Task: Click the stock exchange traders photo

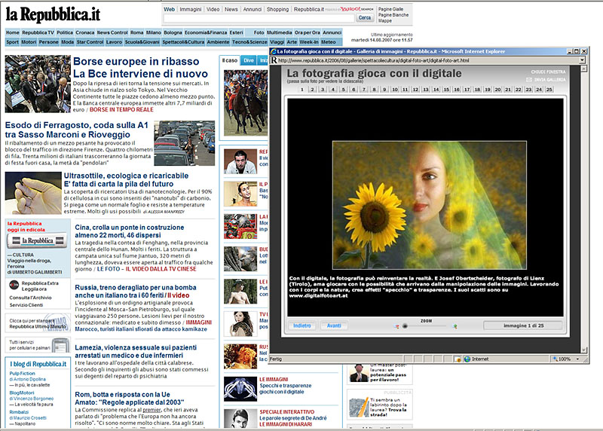Action: (x=38, y=84)
